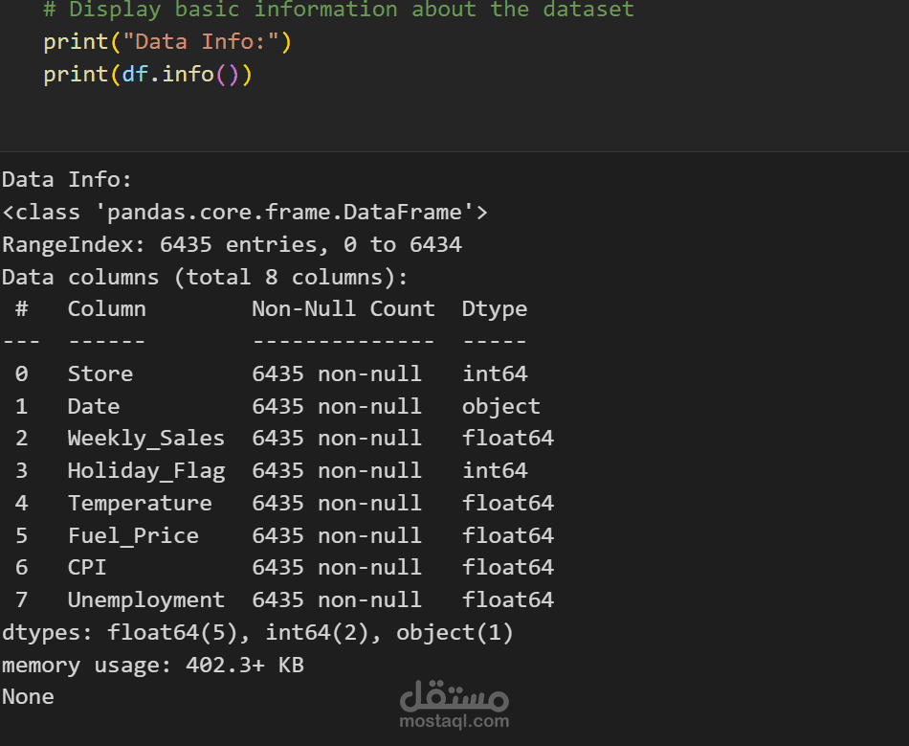Click the Unemployment column name
Screen dimensions: 909x746
[145, 599]
